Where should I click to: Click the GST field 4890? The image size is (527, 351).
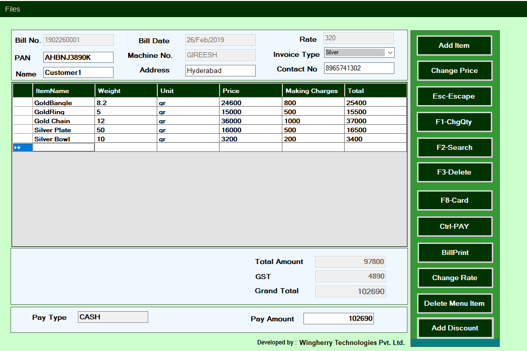(x=351, y=276)
